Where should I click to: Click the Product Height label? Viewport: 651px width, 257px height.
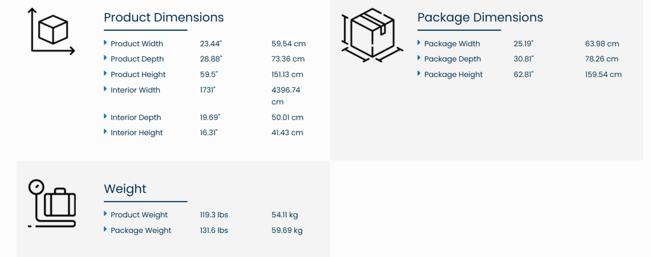click(x=138, y=75)
